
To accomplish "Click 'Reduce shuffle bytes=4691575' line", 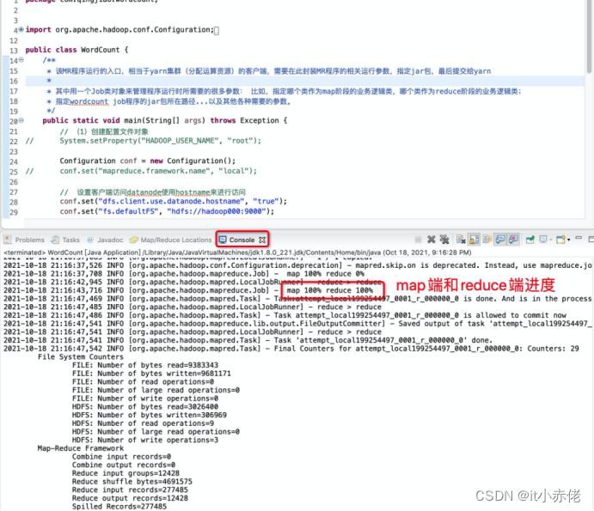I will pyautogui.click(x=132, y=482).
